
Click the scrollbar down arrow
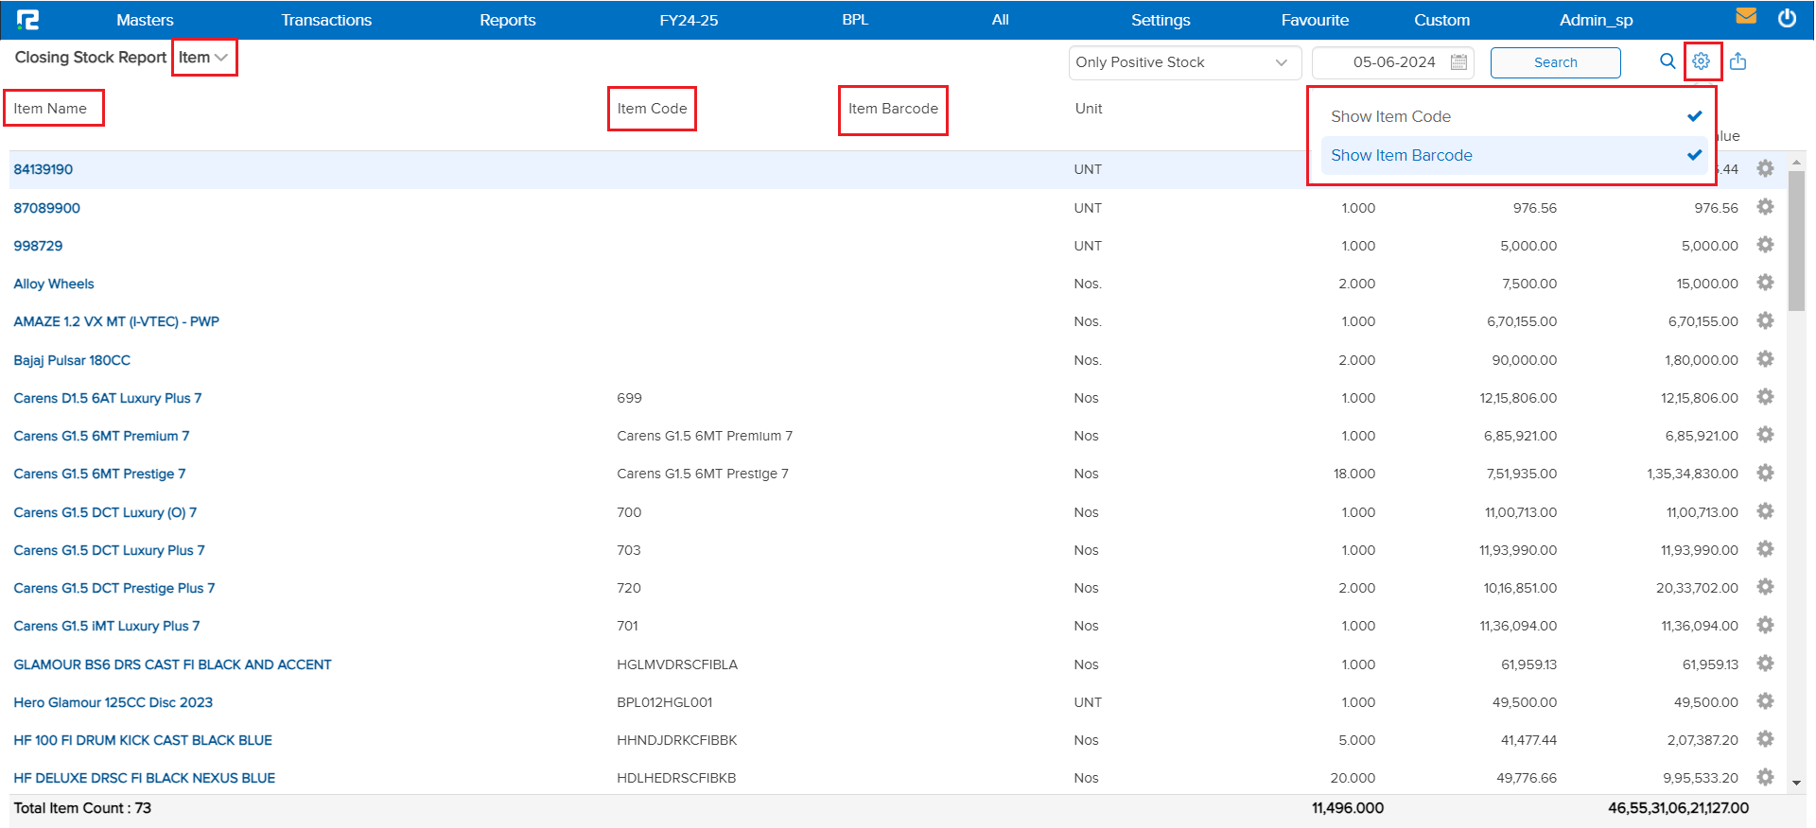[x=1796, y=783]
